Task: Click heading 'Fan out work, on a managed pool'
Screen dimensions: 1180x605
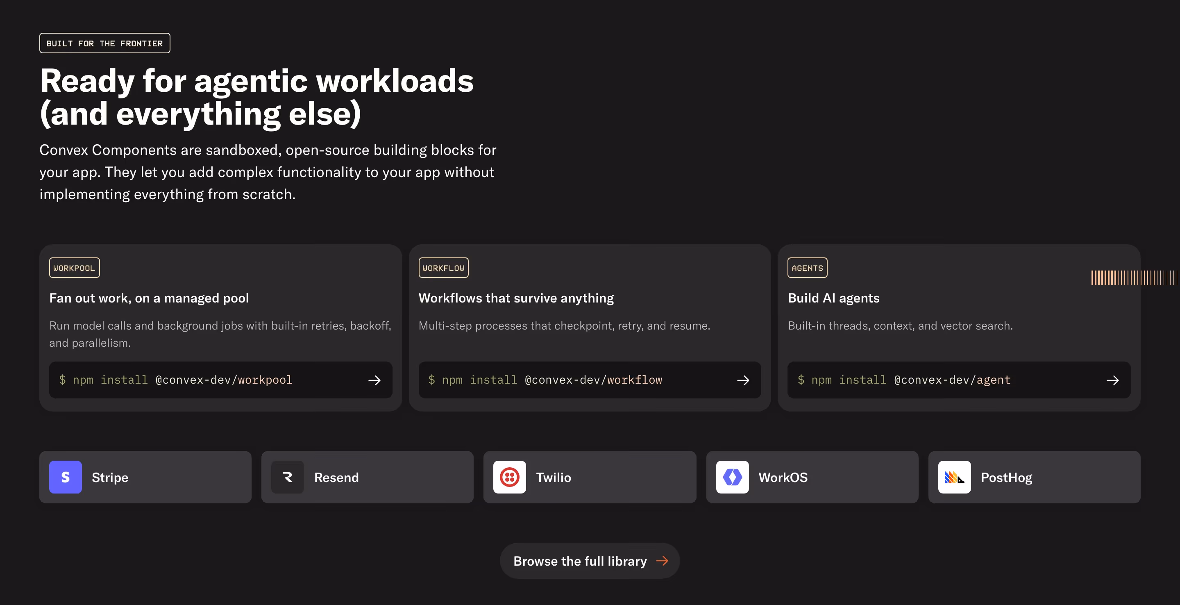Action: [x=149, y=298]
